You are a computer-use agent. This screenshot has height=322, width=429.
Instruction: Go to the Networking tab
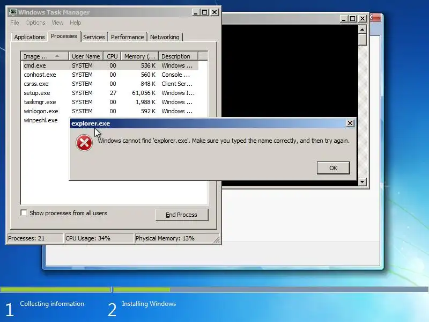165,37
